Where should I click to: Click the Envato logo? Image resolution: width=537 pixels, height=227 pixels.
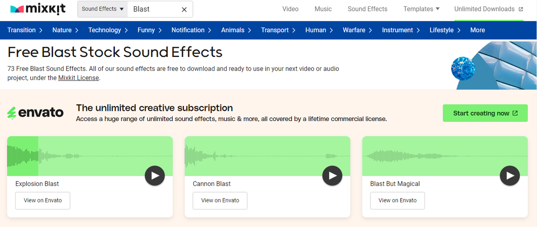click(36, 113)
